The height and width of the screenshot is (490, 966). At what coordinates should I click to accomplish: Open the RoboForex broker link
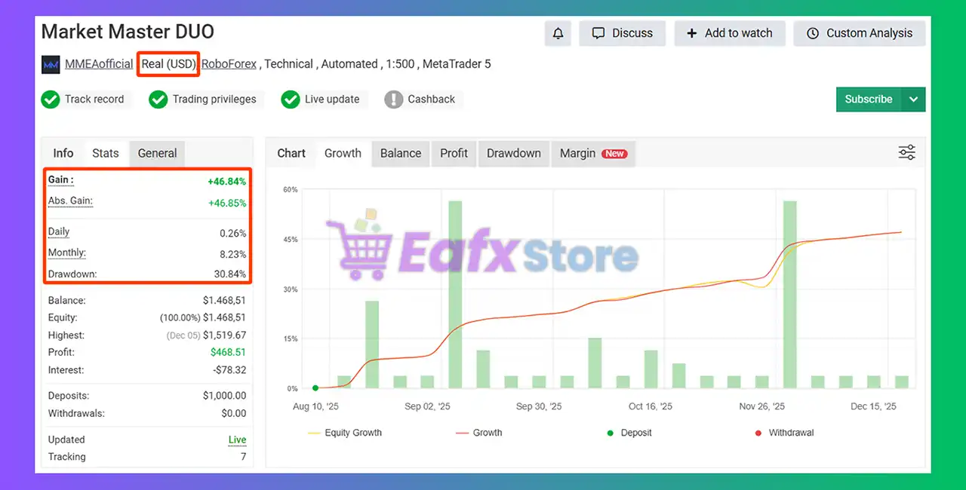(229, 64)
